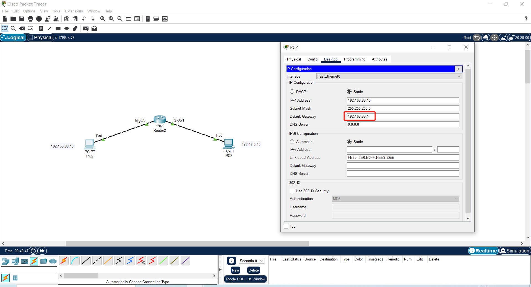The width and height of the screenshot is (531, 287).
Task: Redo the last action
Action: point(92,19)
